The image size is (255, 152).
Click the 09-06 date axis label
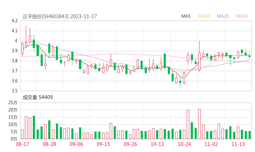pos(76,144)
